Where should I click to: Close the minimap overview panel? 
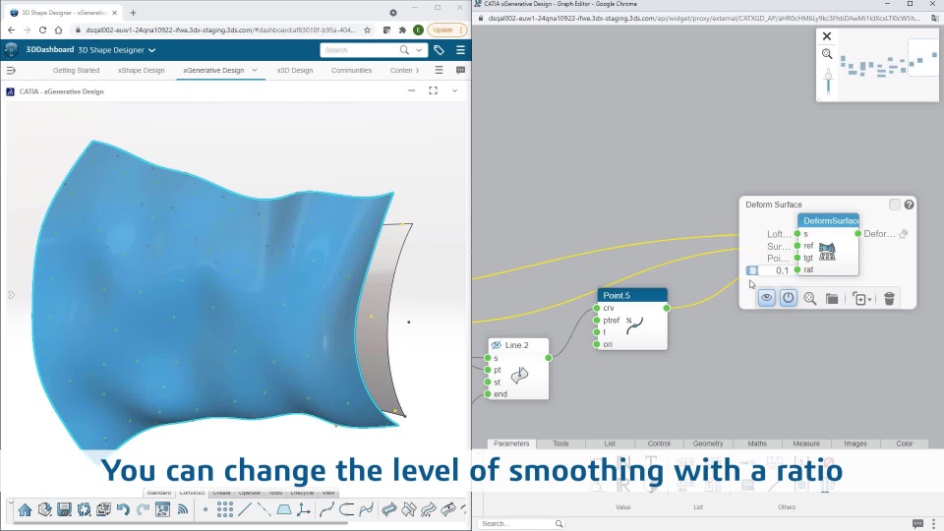coord(827,36)
